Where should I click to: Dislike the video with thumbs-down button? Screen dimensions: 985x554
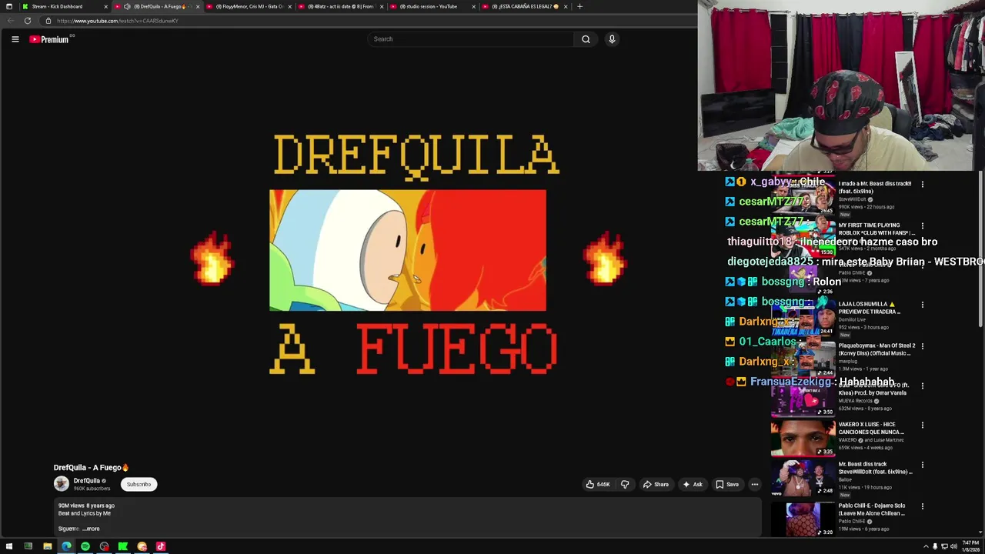pyautogui.click(x=625, y=485)
